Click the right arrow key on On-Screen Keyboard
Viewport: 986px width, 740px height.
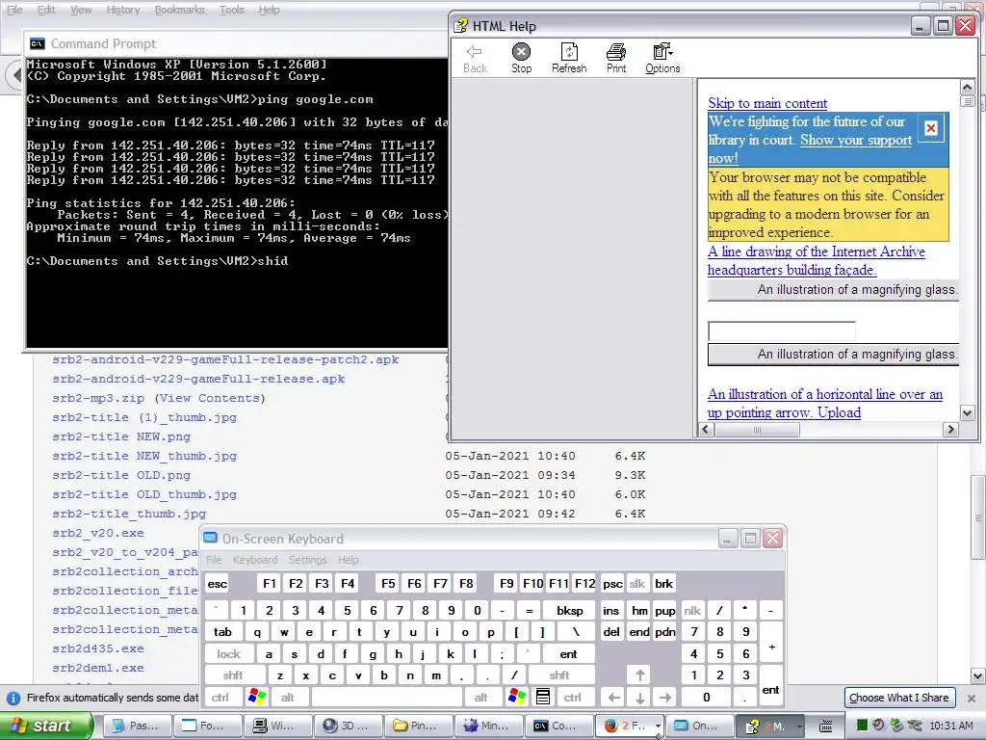(665, 698)
